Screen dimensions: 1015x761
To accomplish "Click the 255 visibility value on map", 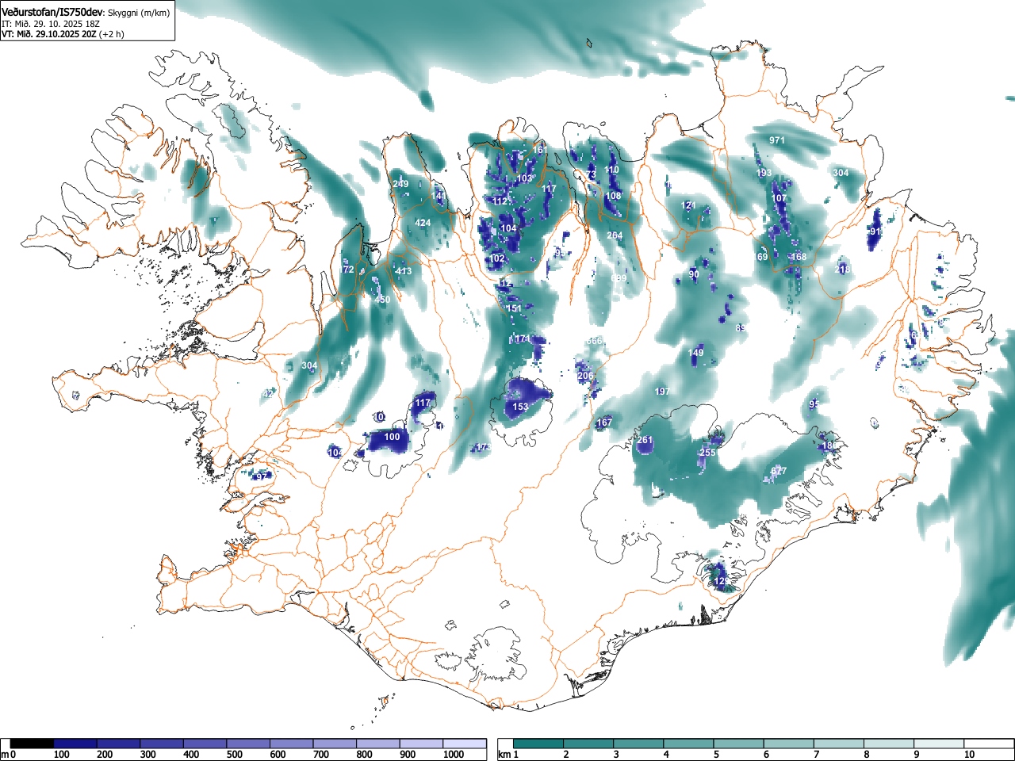I will [x=707, y=453].
